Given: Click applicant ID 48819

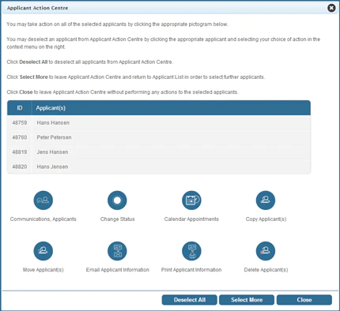Looking at the screenshot, I should coord(20,152).
